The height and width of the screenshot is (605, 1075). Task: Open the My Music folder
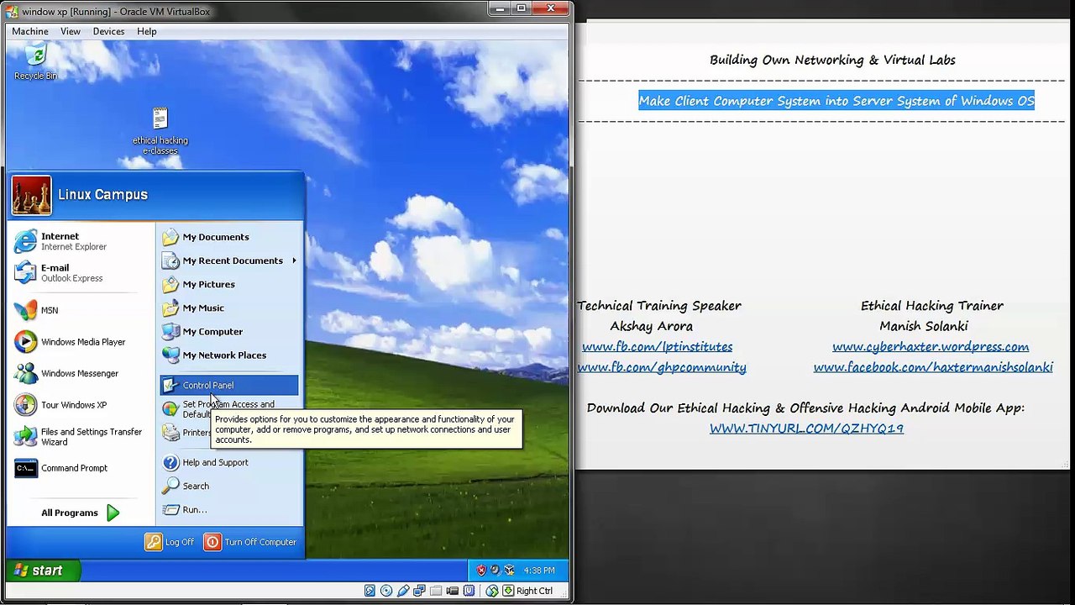click(228, 308)
